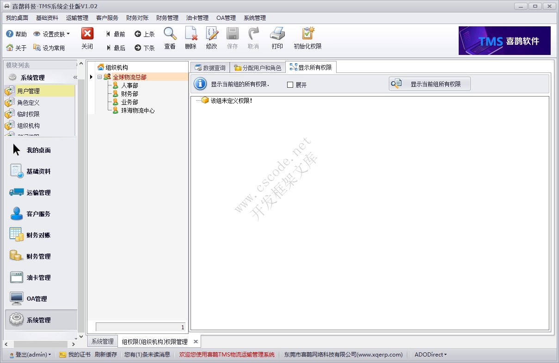Click 我的证书 in status bar
Viewport: 559px width, 363px height.
point(75,355)
